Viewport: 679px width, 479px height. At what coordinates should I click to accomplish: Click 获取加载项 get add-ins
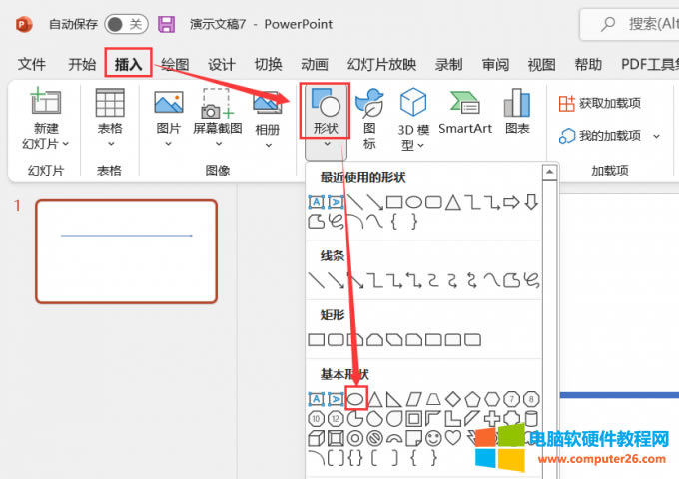(x=599, y=104)
